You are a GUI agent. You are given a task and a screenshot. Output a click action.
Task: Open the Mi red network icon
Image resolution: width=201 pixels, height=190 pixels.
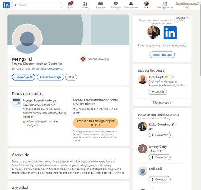tap(85, 5)
